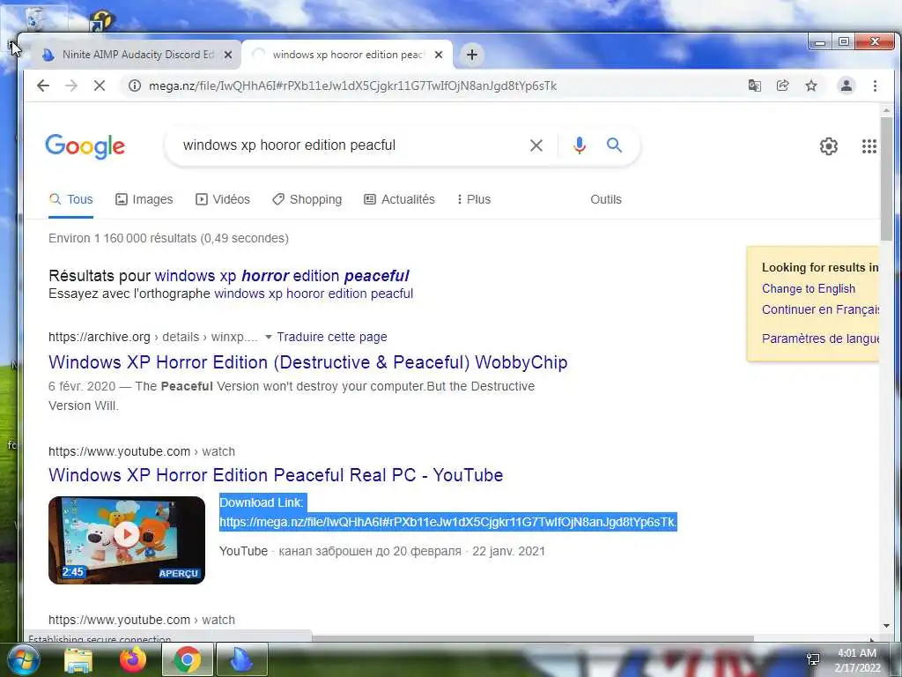Click Traduire cette page link
The width and height of the screenshot is (902, 677).
click(332, 338)
